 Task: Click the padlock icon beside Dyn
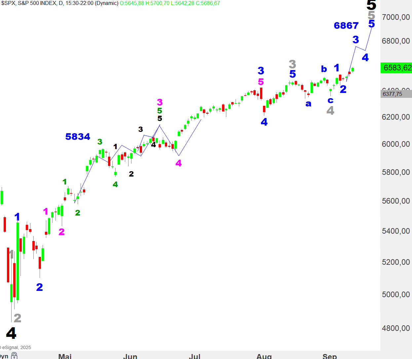tap(14, 356)
